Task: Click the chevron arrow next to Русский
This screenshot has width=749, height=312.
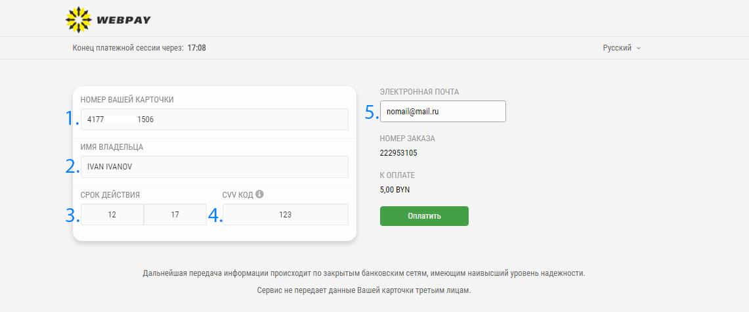Action: [639, 48]
